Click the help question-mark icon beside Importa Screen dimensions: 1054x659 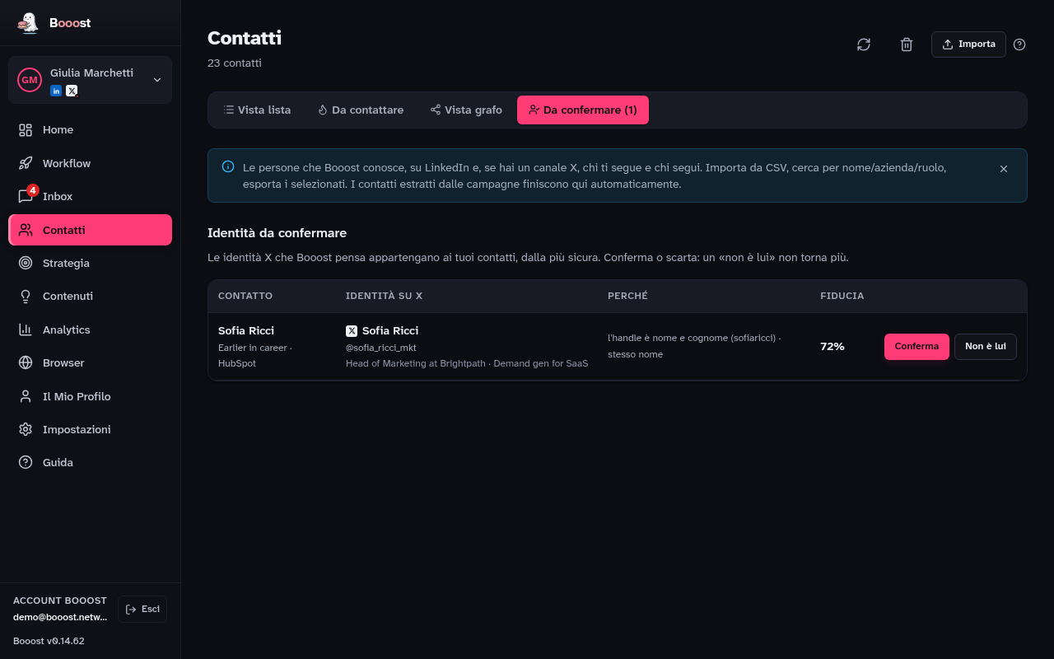(1019, 44)
